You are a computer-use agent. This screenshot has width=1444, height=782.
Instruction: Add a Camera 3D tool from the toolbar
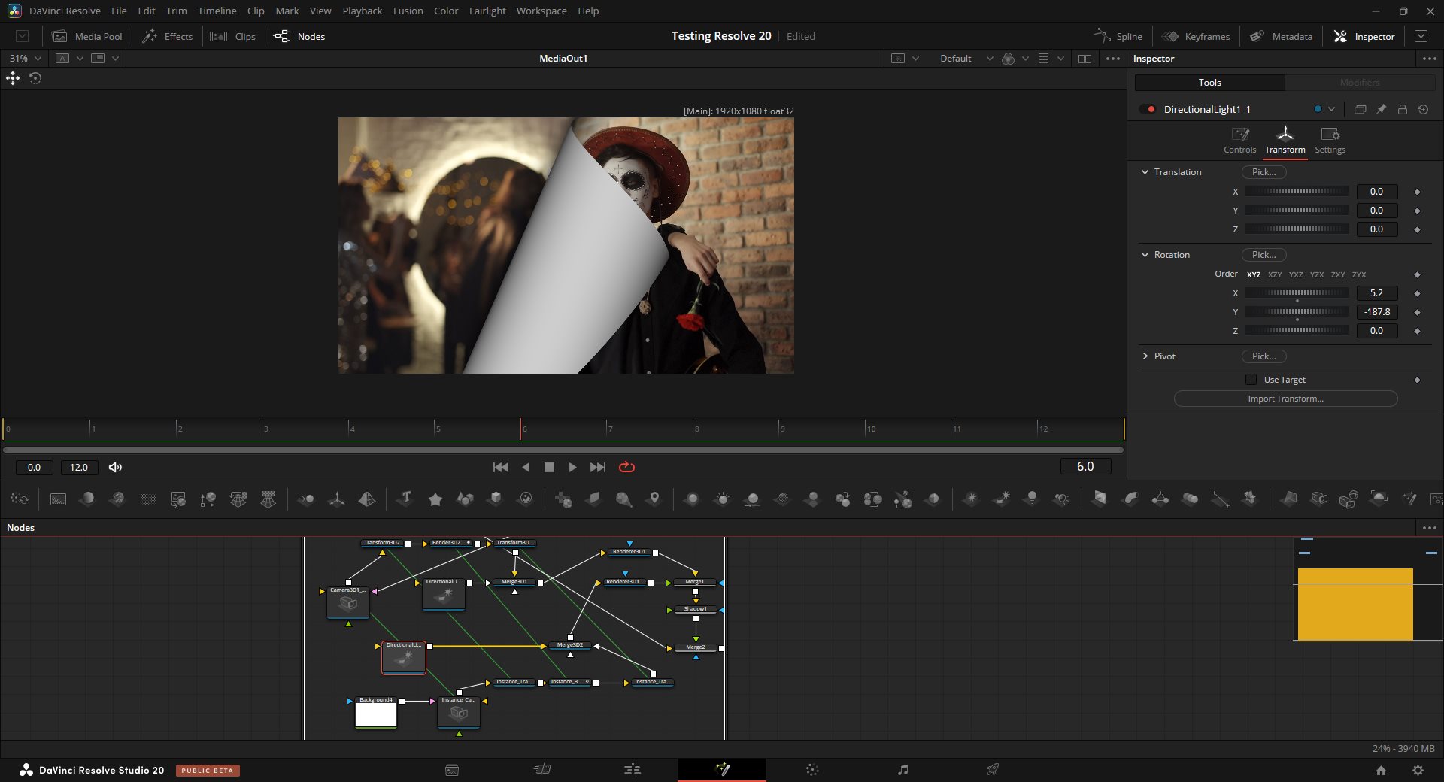[1319, 499]
